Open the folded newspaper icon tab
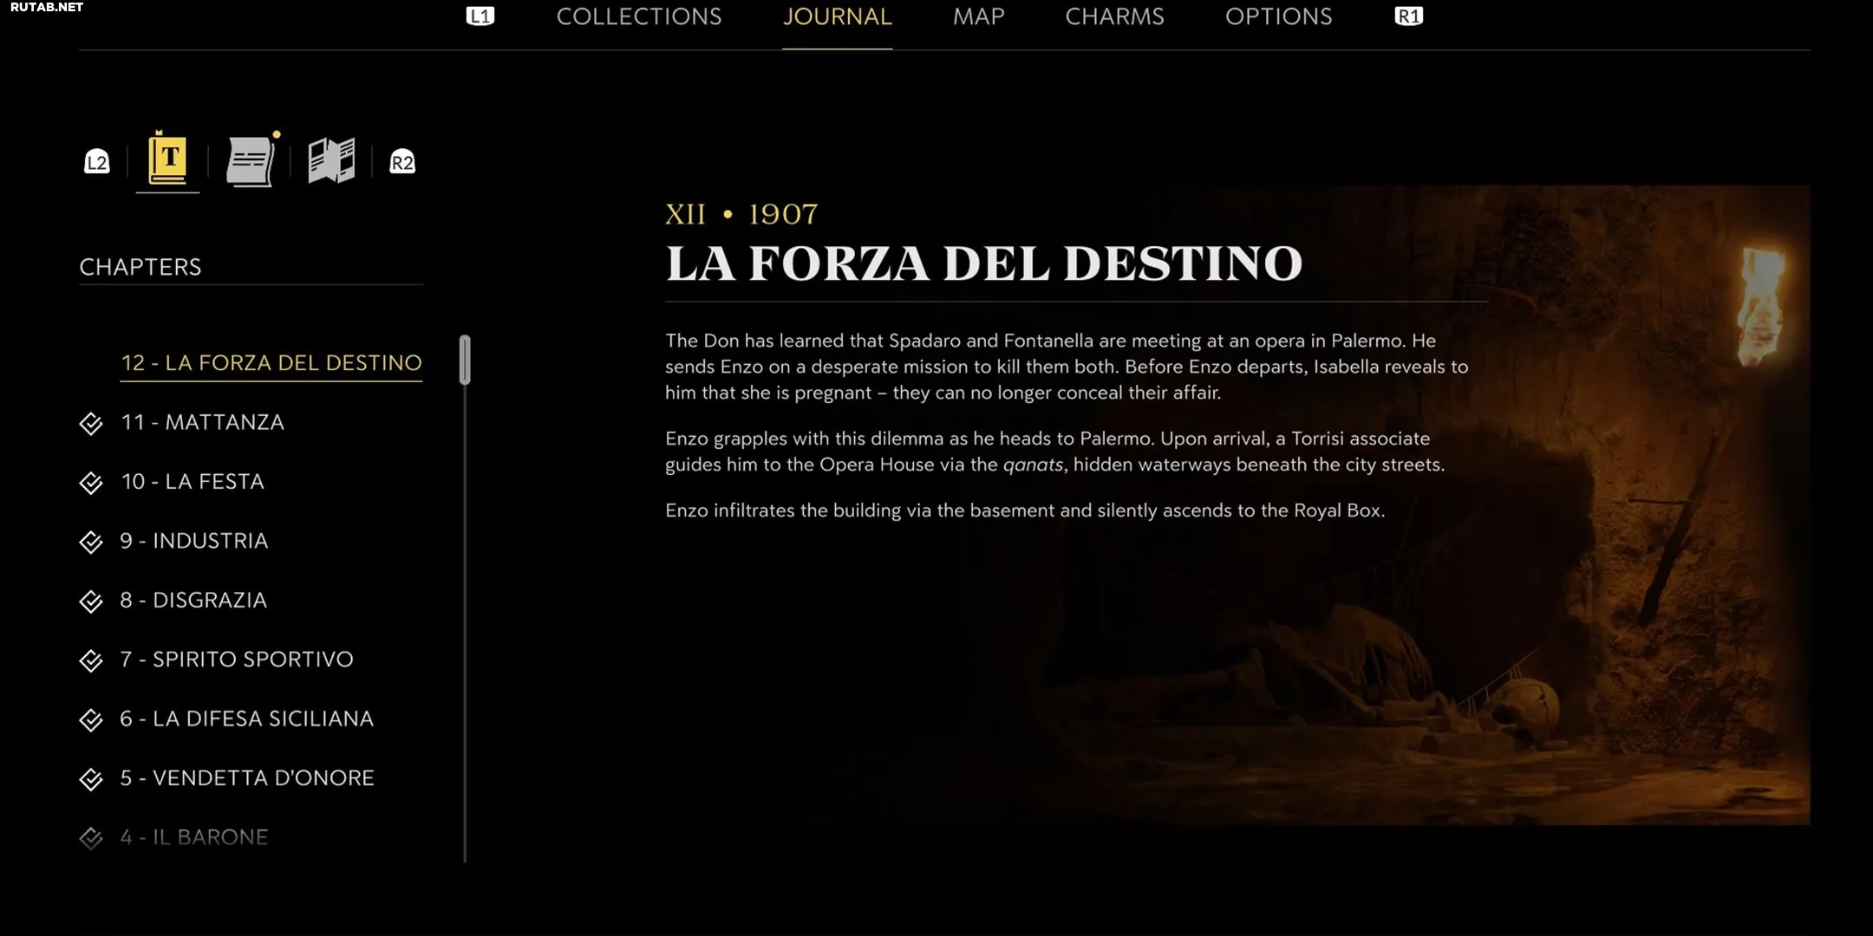1873x936 pixels. click(x=331, y=160)
